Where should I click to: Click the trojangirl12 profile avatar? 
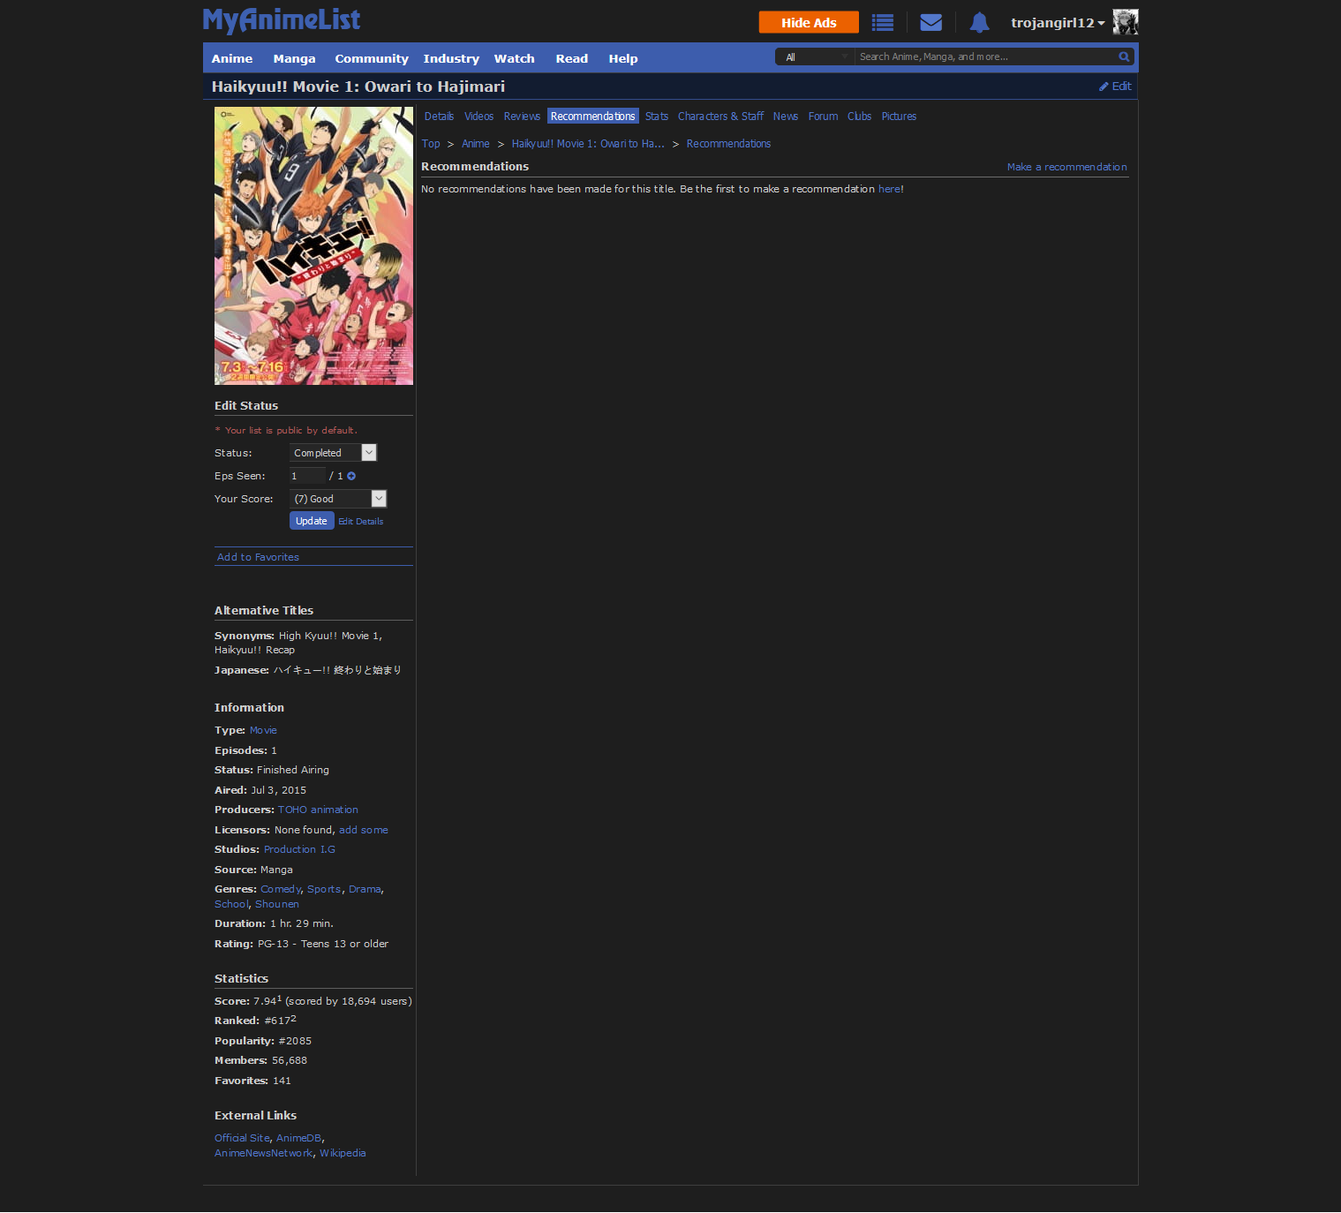coord(1126,22)
